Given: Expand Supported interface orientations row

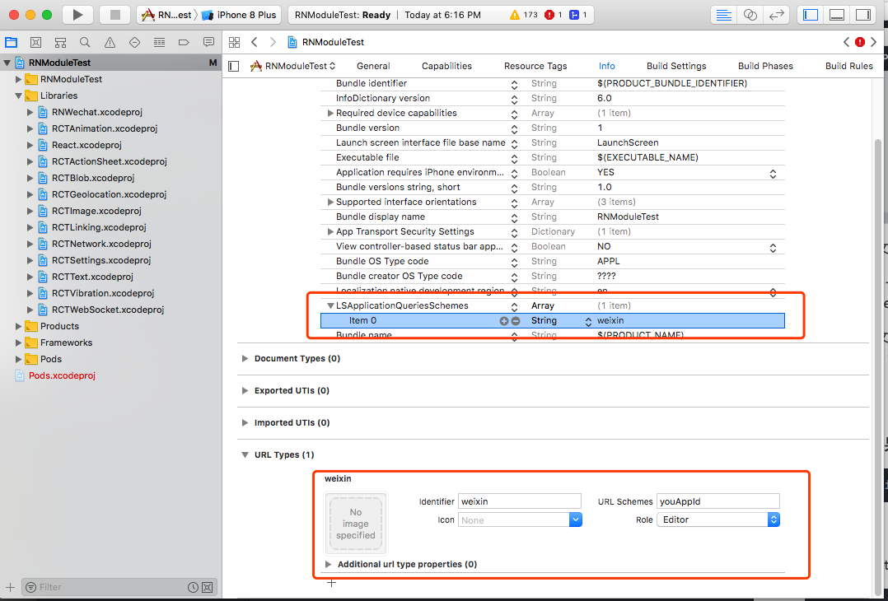Looking at the screenshot, I should point(330,202).
